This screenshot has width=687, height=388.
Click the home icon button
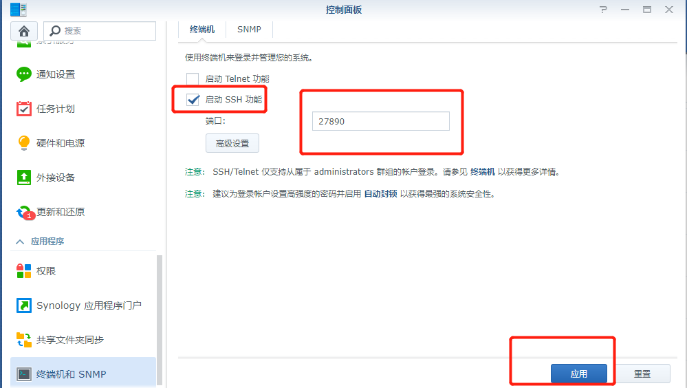coord(23,31)
